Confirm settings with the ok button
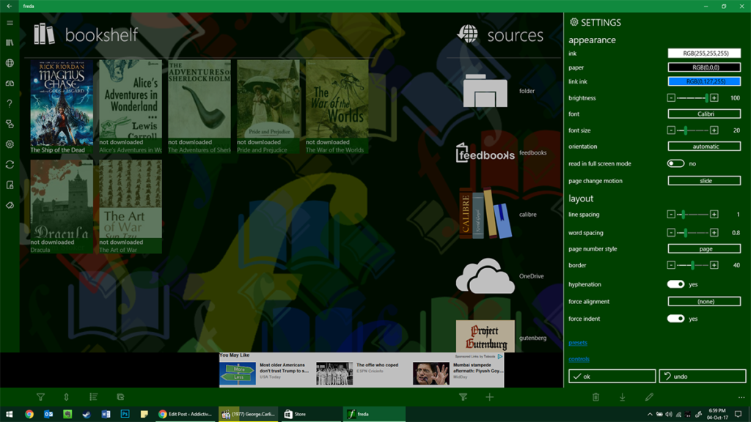This screenshot has height=422, width=751. click(612, 376)
